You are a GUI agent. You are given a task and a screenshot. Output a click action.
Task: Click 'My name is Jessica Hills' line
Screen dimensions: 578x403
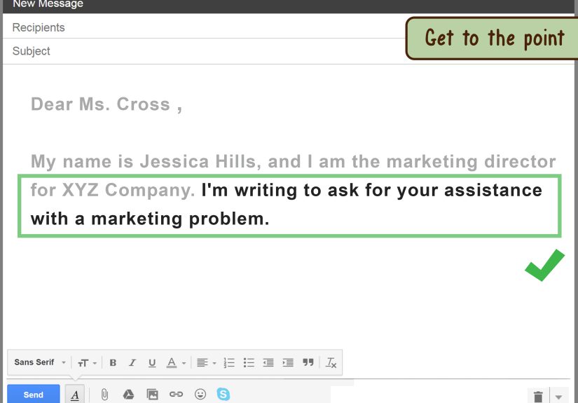pos(294,161)
